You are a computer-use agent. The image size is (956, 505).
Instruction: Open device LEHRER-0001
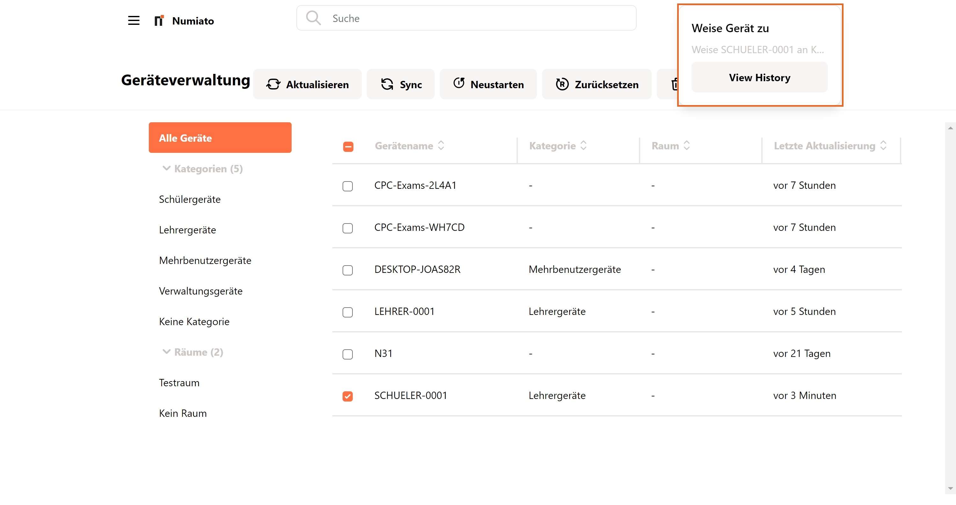point(404,311)
